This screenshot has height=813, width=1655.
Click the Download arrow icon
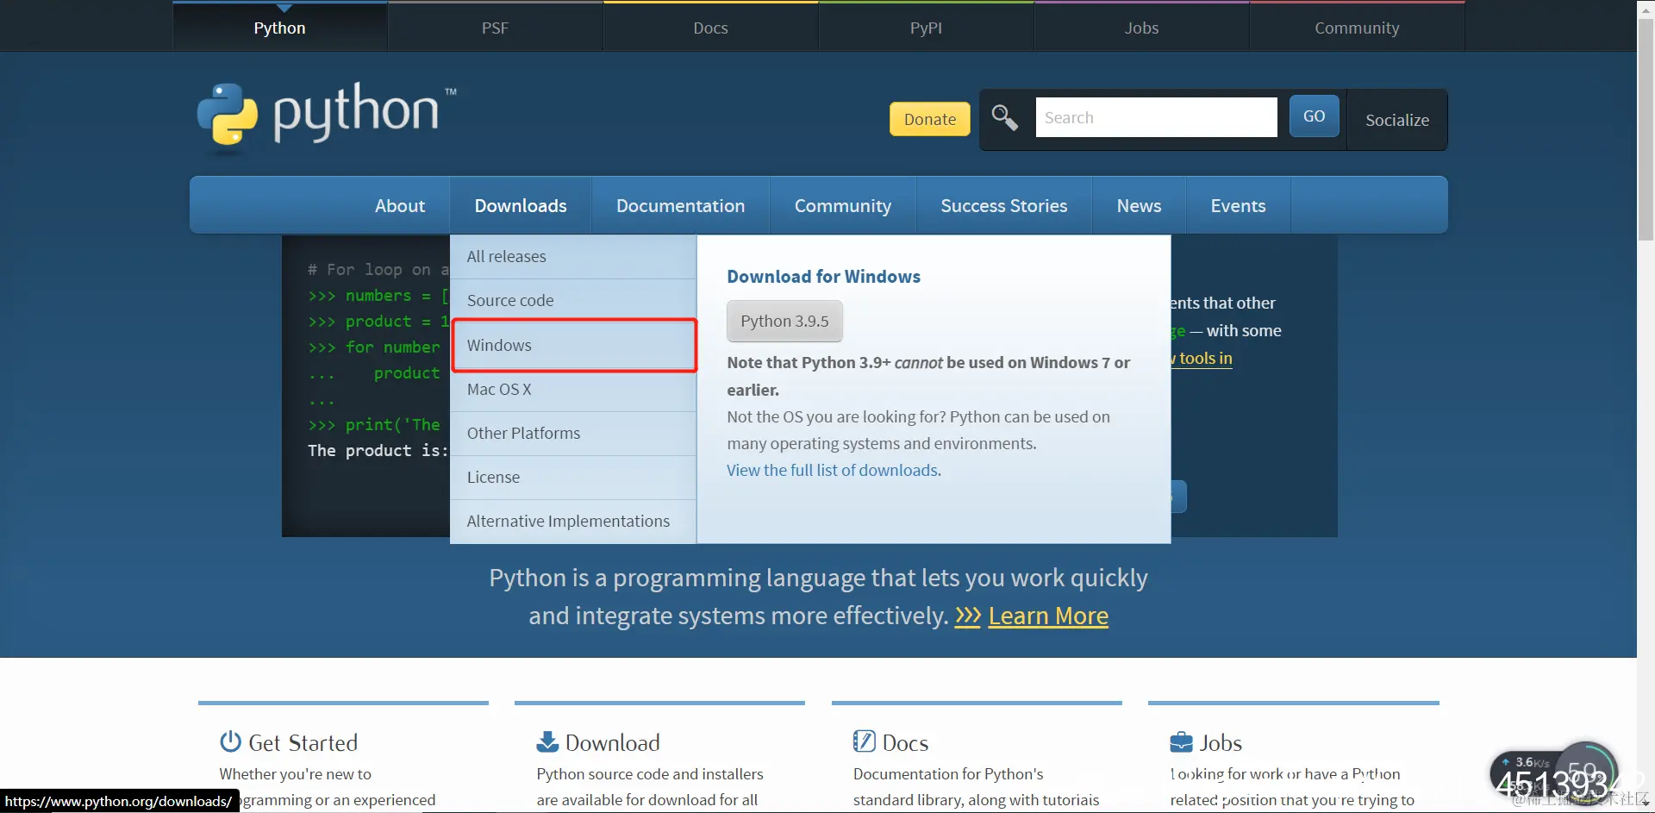[547, 741]
